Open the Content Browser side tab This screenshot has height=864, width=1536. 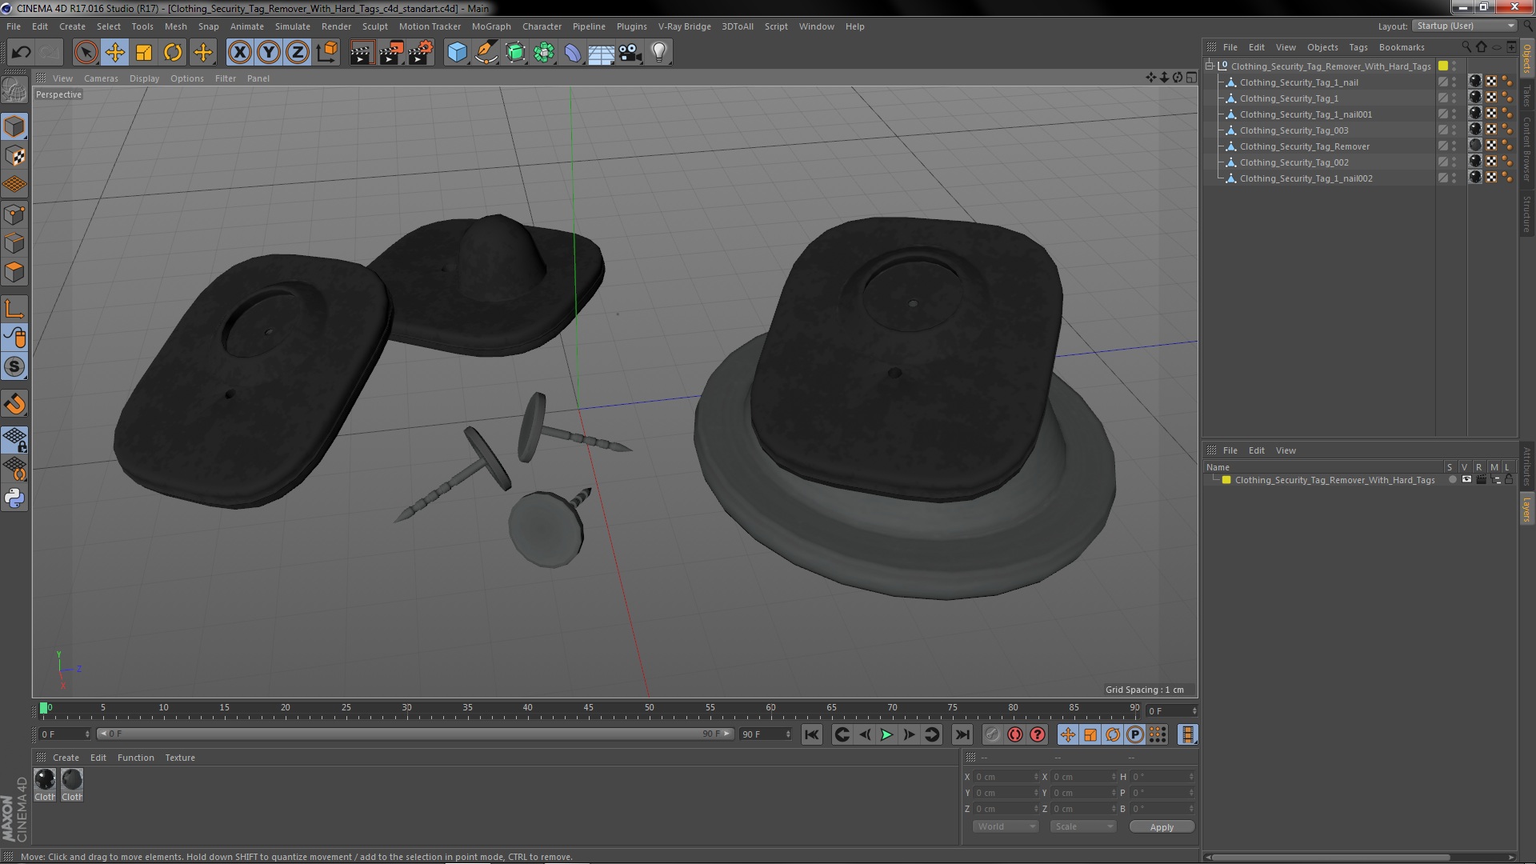pyautogui.click(x=1527, y=149)
